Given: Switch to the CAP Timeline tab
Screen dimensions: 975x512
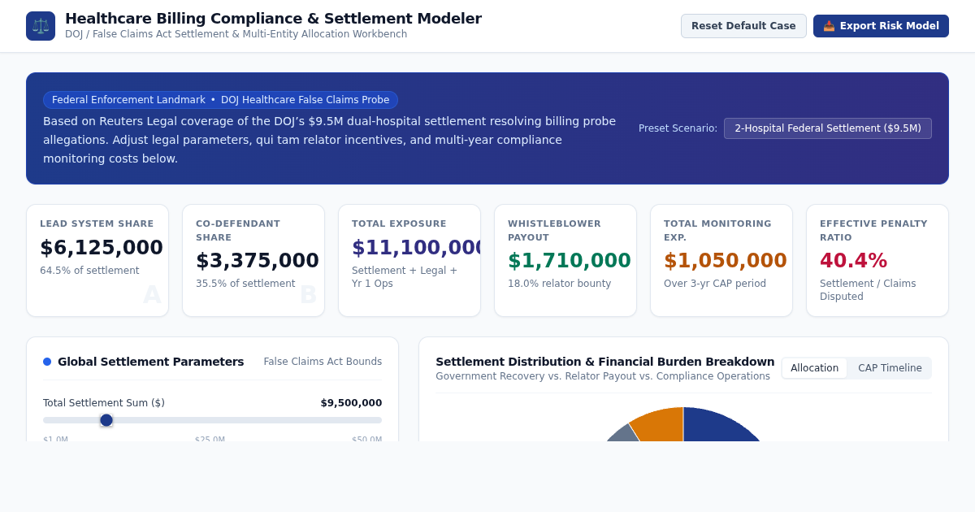Looking at the screenshot, I should coord(890,368).
